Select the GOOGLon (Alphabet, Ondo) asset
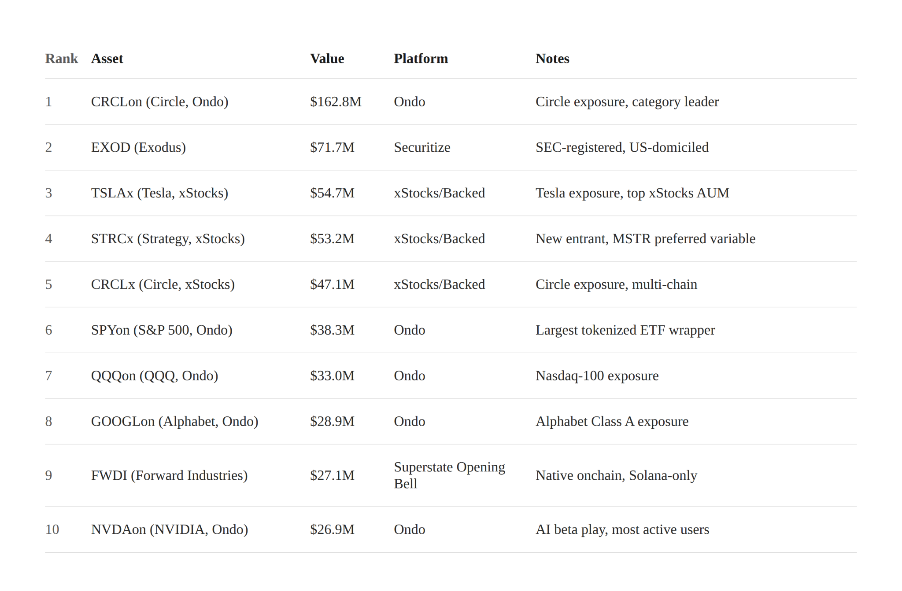 174,422
